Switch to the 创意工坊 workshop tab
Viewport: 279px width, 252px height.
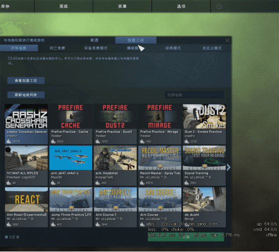point(136,40)
